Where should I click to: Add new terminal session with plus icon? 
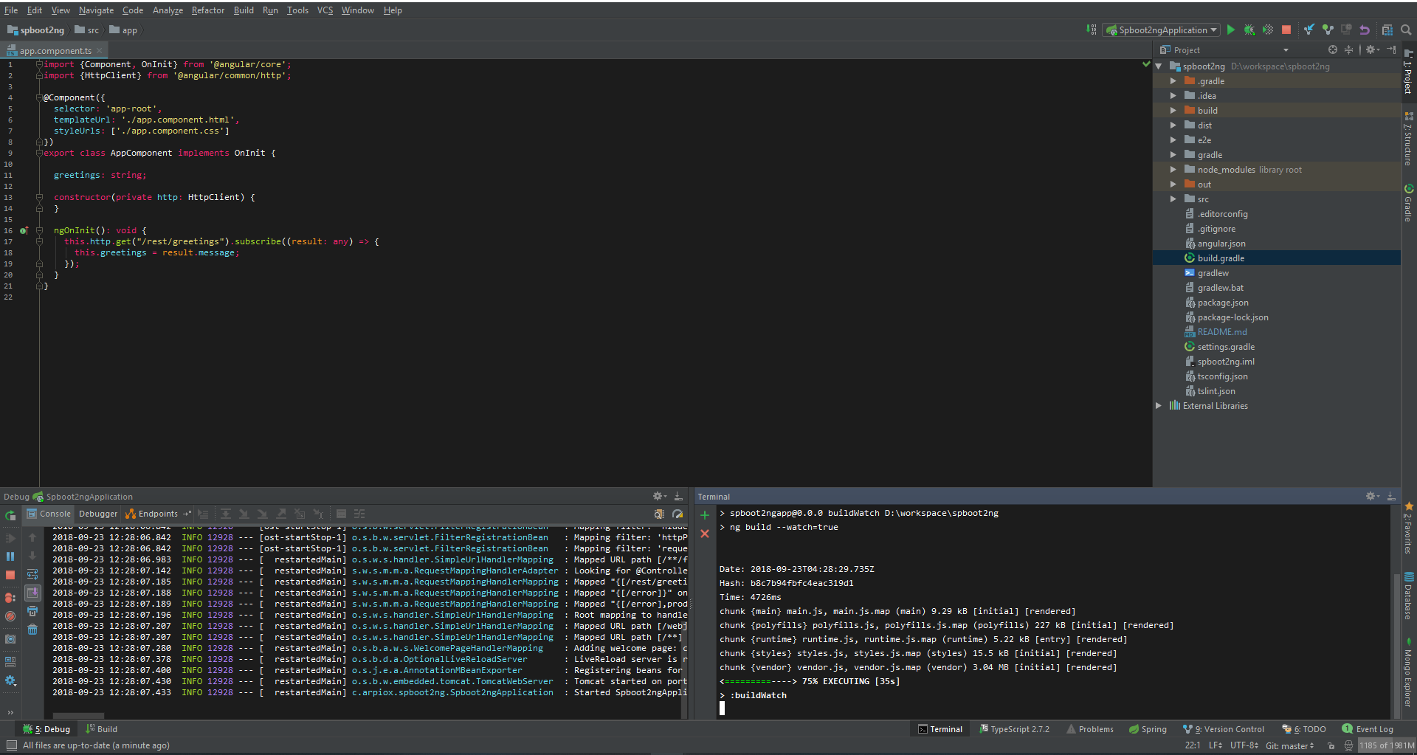pos(705,515)
